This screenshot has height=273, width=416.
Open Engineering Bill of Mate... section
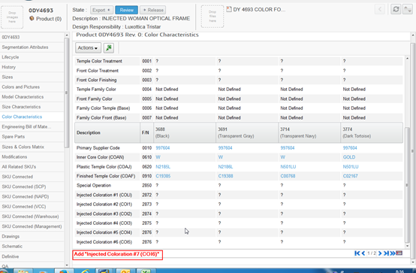(x=32, y=127)
